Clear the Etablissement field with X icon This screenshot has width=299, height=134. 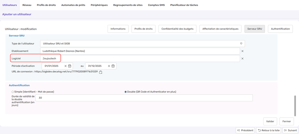242,51
